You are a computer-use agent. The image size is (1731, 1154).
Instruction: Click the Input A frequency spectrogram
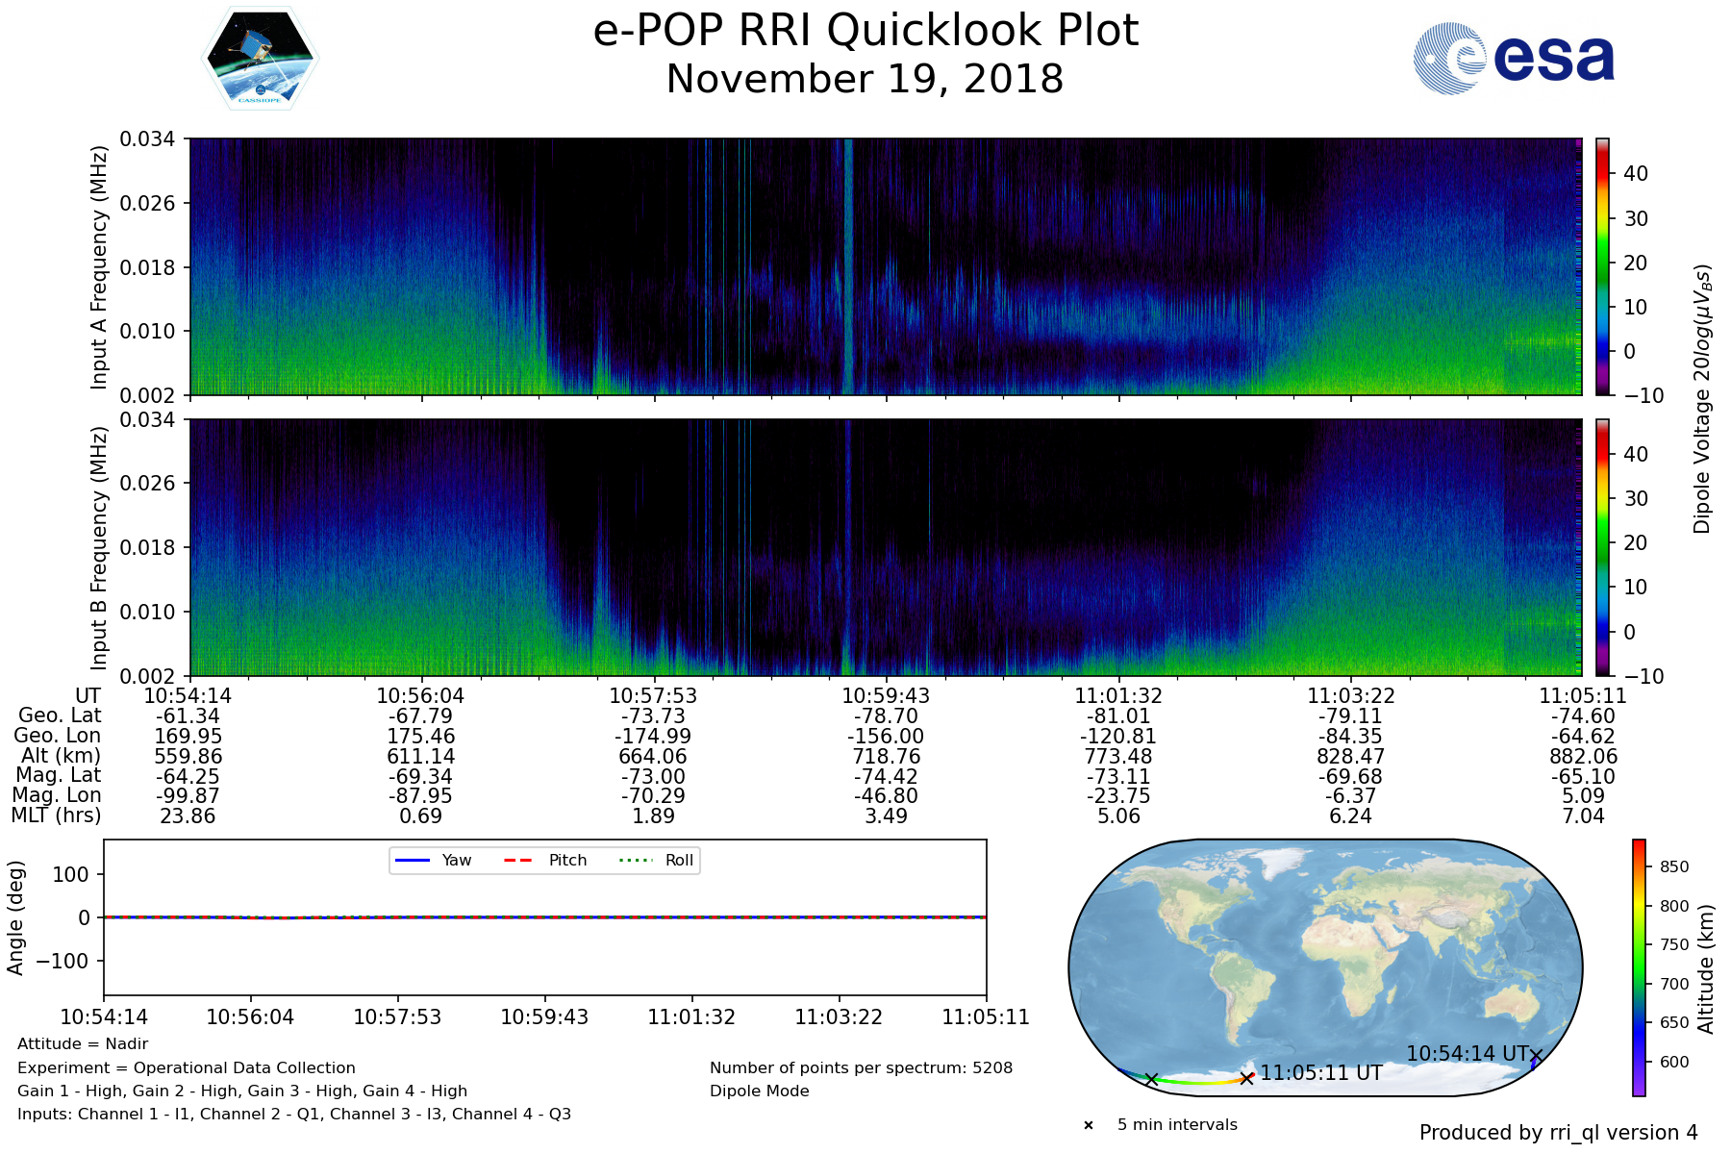click(x=885, y=266)
